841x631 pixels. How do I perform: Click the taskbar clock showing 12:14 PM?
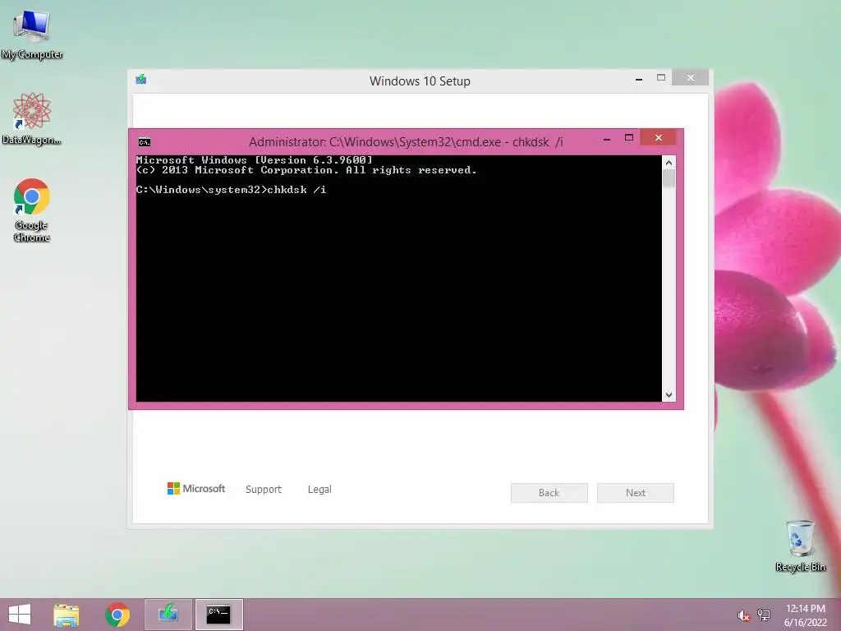click(x=805, y=615)
